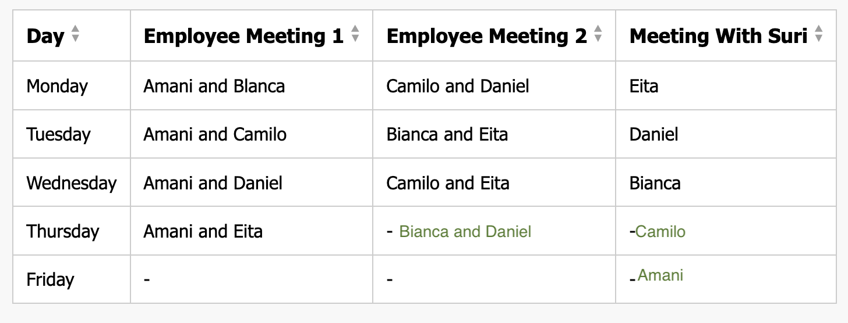Select the Meeting With Suri header label
848x323 pixels.
[x=718, y=36]
